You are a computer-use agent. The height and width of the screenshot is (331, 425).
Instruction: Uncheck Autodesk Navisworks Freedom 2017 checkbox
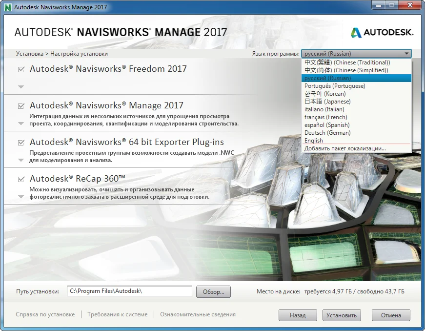[21, 69]
